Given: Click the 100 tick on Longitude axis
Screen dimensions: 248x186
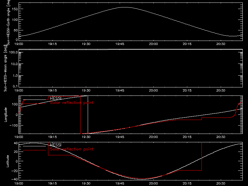Looking at the screenshot, I should click(15, 104).
